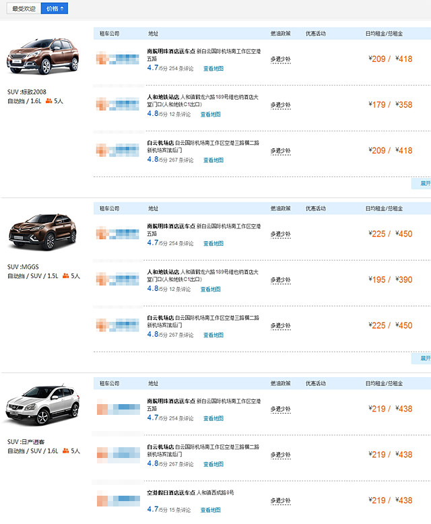Screen dimensions: 431x524
Task: Click the company logo for 空港假日酒店送车点
Action: click(x=119, y=500)
